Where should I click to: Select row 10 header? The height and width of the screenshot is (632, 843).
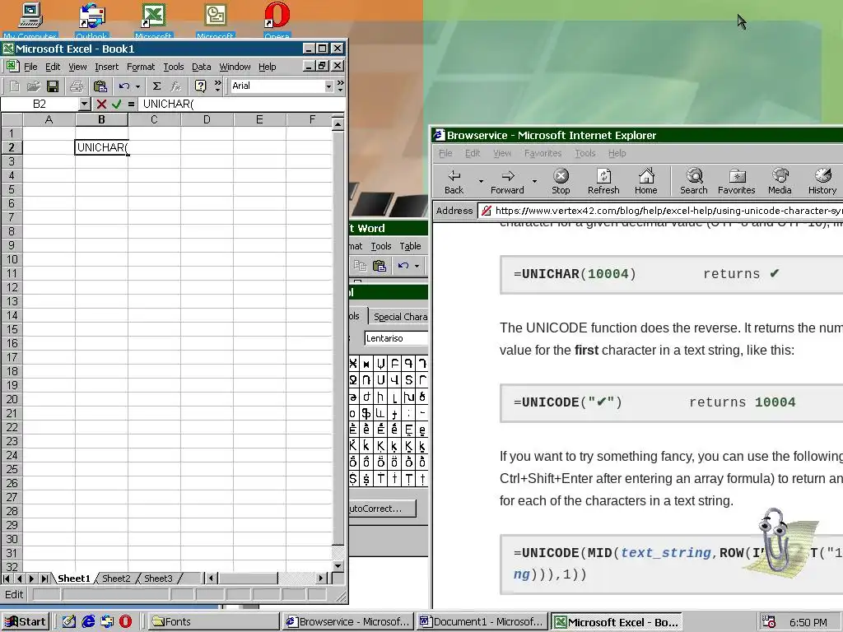point(12,259)
